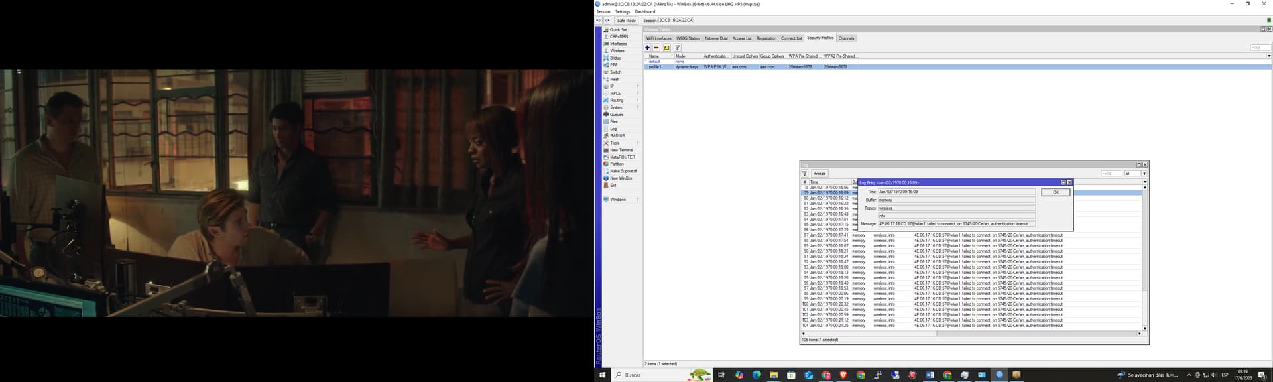The width and height of the screenshot is (1273, 382).
Task: Click the Time column header in Log
Action: (x=829, y=182)
